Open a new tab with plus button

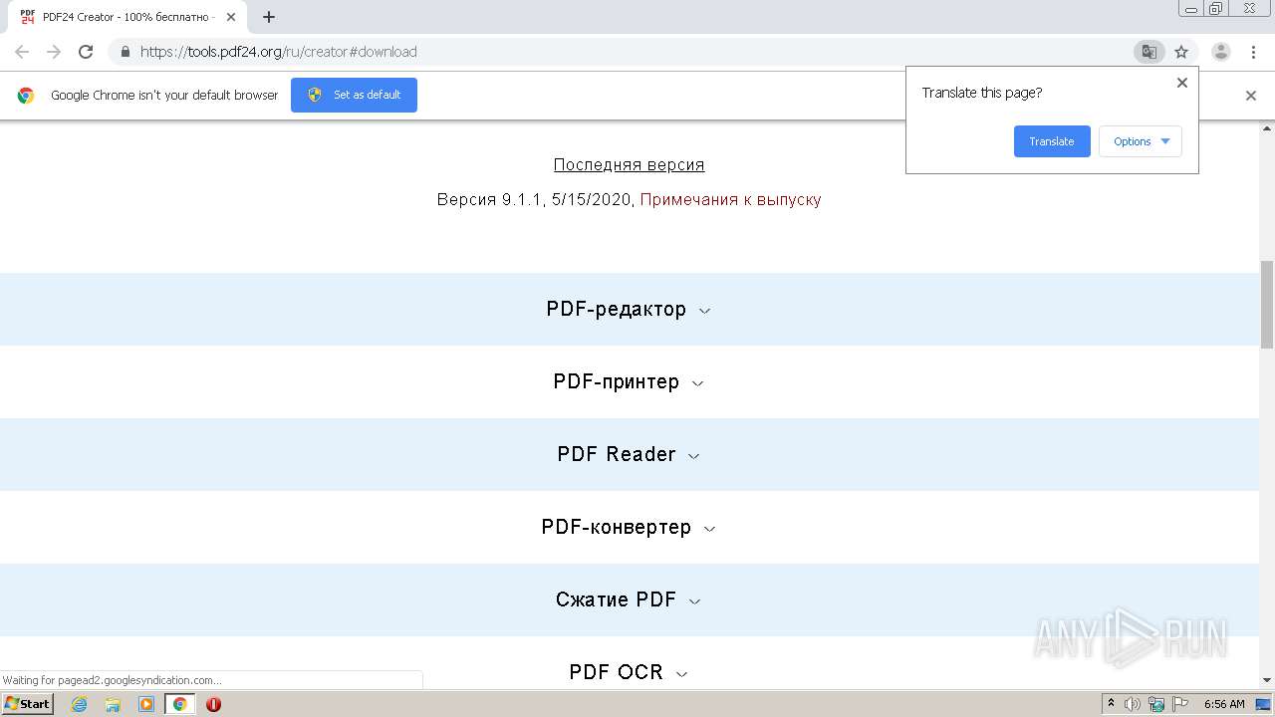(269, 17)
